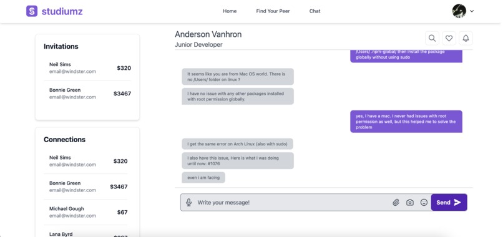503x237 pixels.
Task: Click Michael Gough's email@windster.com
Action: pos(72,216)
